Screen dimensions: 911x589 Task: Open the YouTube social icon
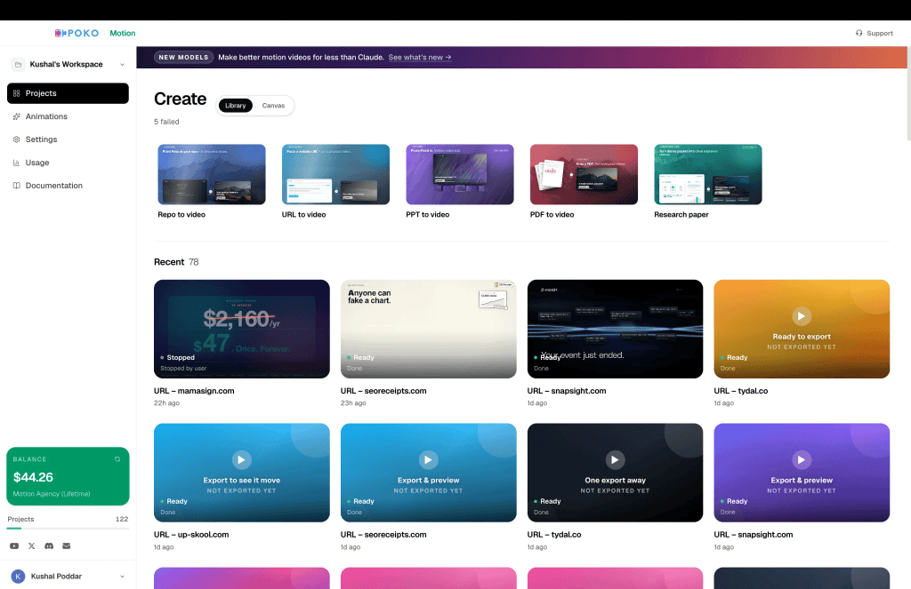tap(14, 546)
